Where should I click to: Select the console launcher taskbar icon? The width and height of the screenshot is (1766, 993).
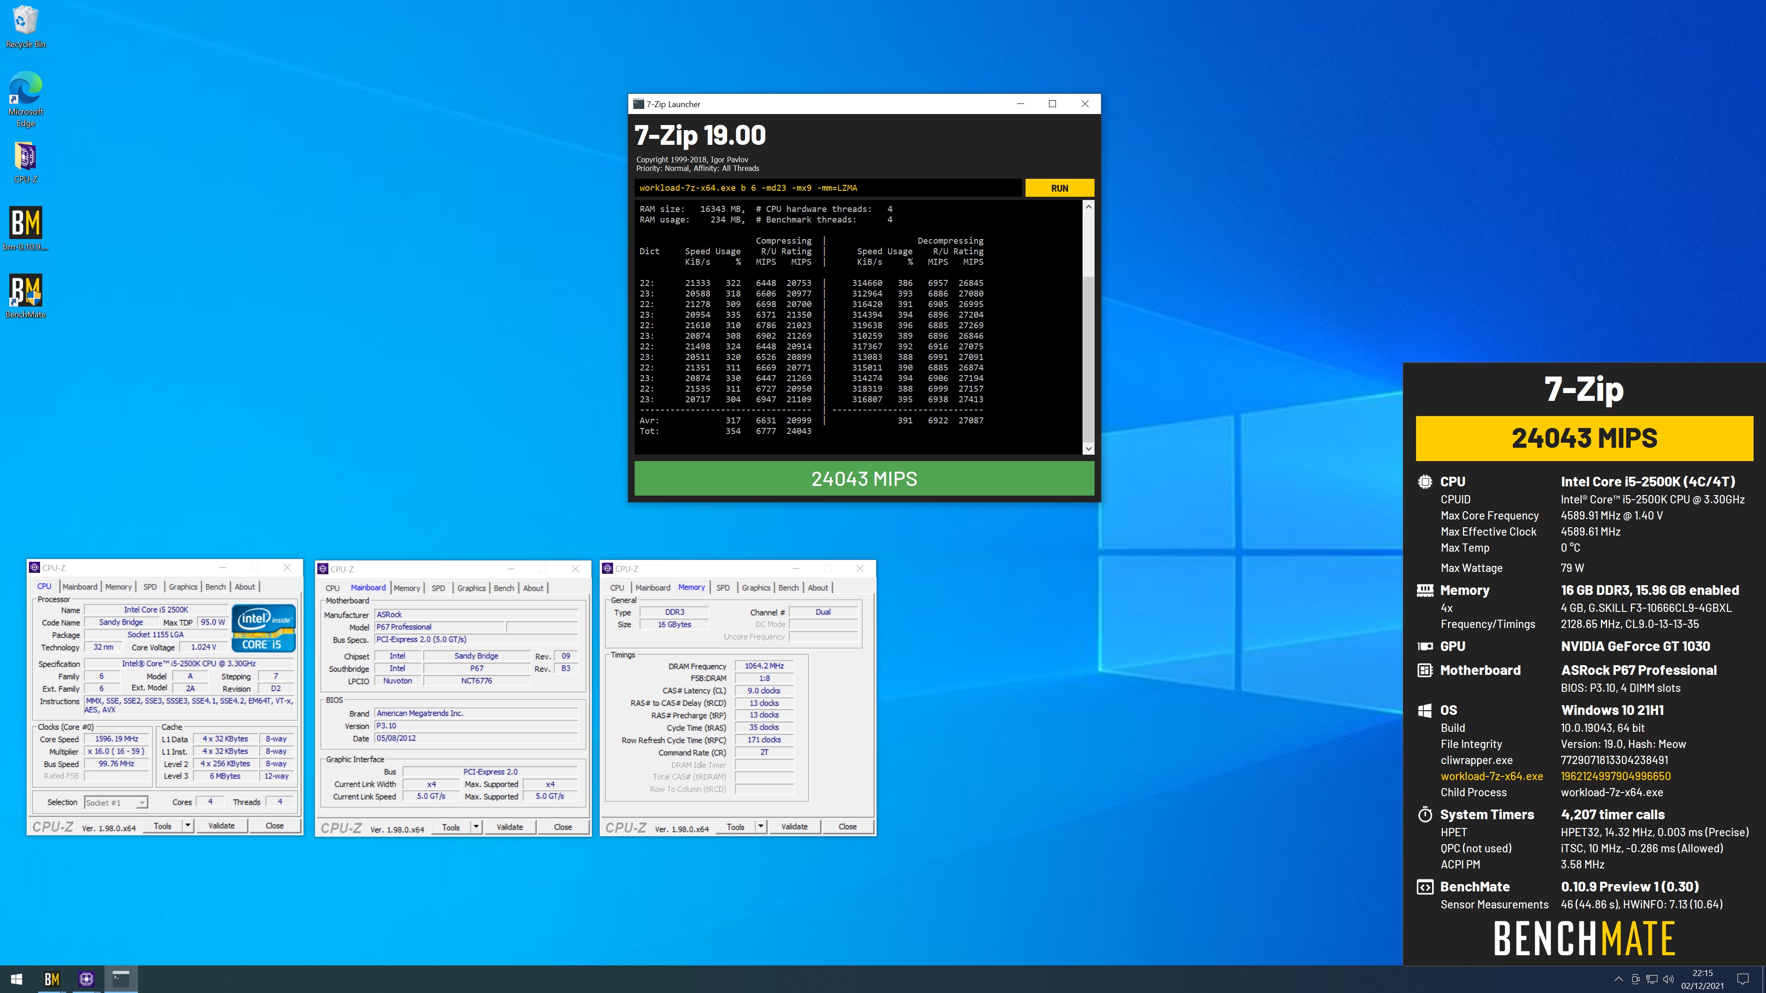point(120,979)
